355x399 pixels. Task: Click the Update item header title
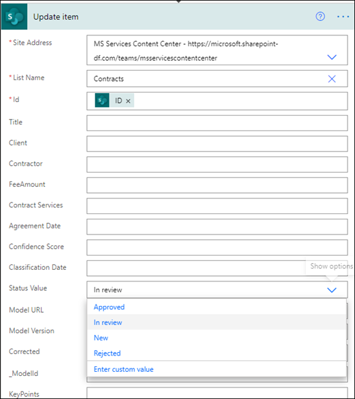point(56,17)
